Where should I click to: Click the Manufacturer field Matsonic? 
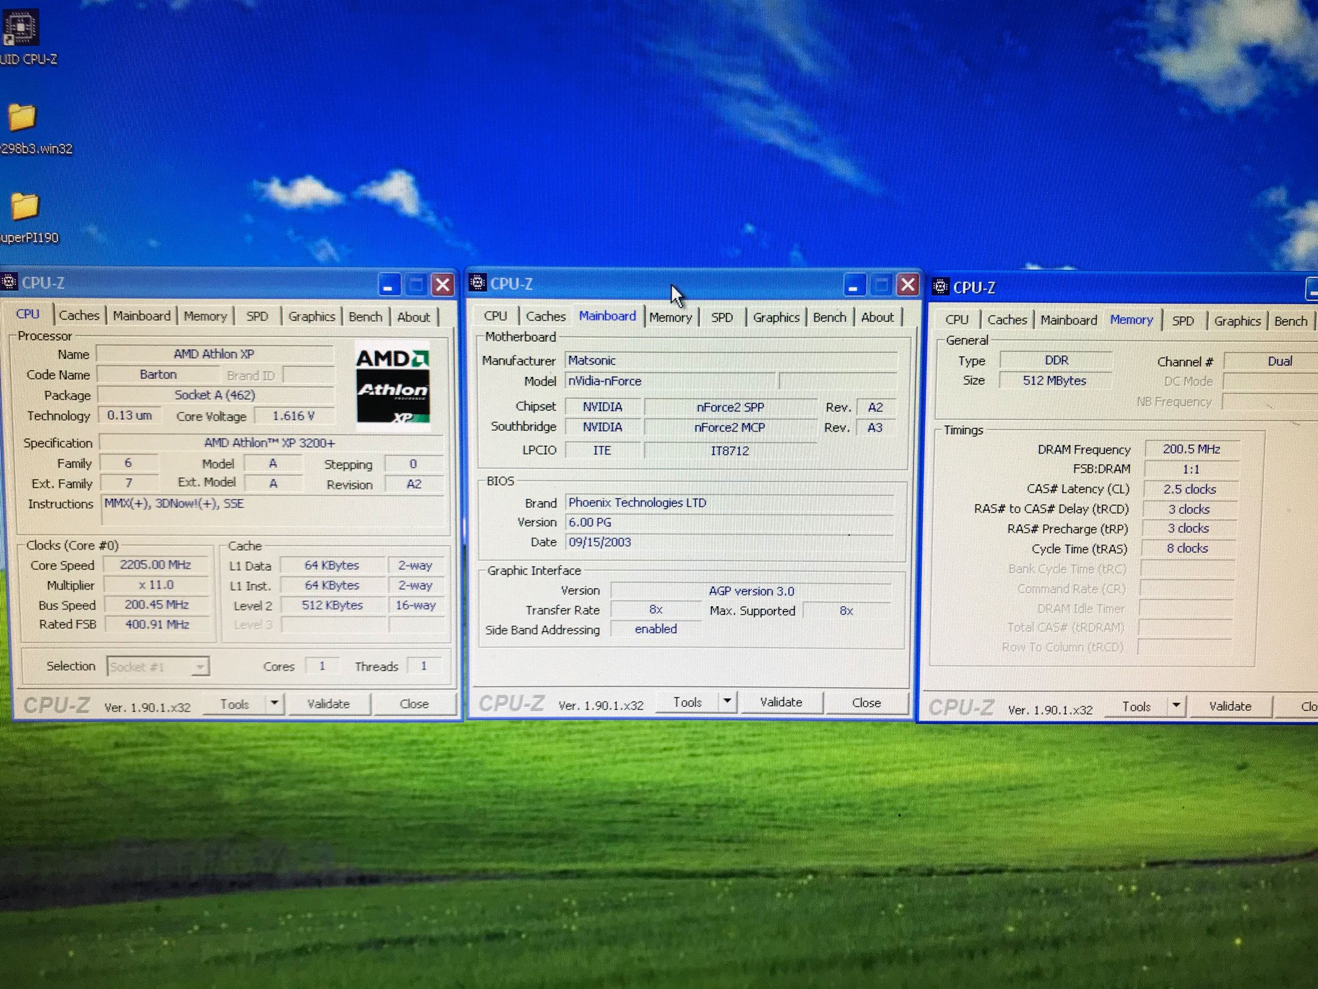[731, 360]
